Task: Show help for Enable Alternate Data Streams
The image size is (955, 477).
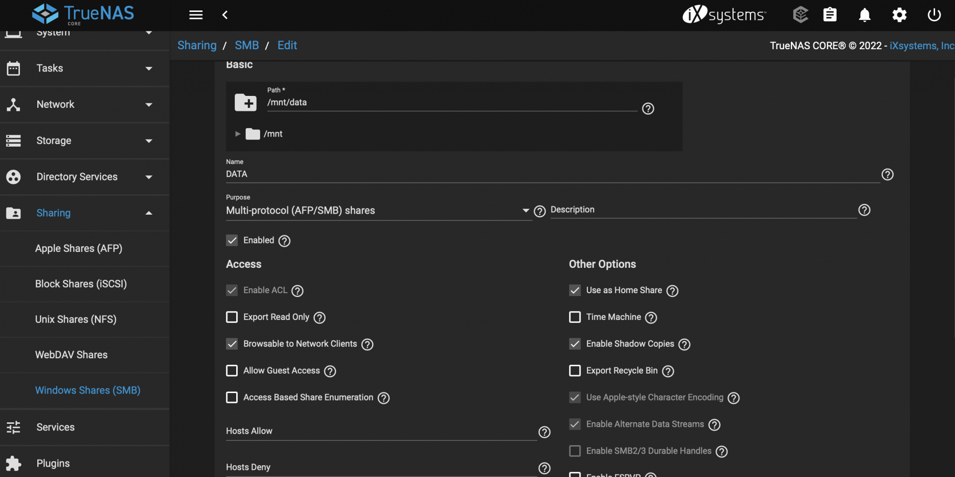Action: pyautogui.click(x=714, y=425)
